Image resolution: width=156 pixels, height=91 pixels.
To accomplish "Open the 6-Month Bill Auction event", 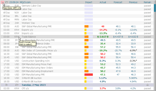I will click(31, 82).
